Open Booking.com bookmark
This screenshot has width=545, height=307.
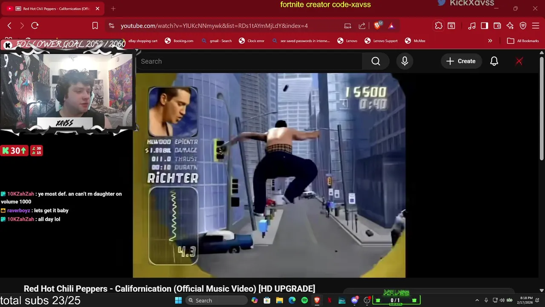pos(179,41)
